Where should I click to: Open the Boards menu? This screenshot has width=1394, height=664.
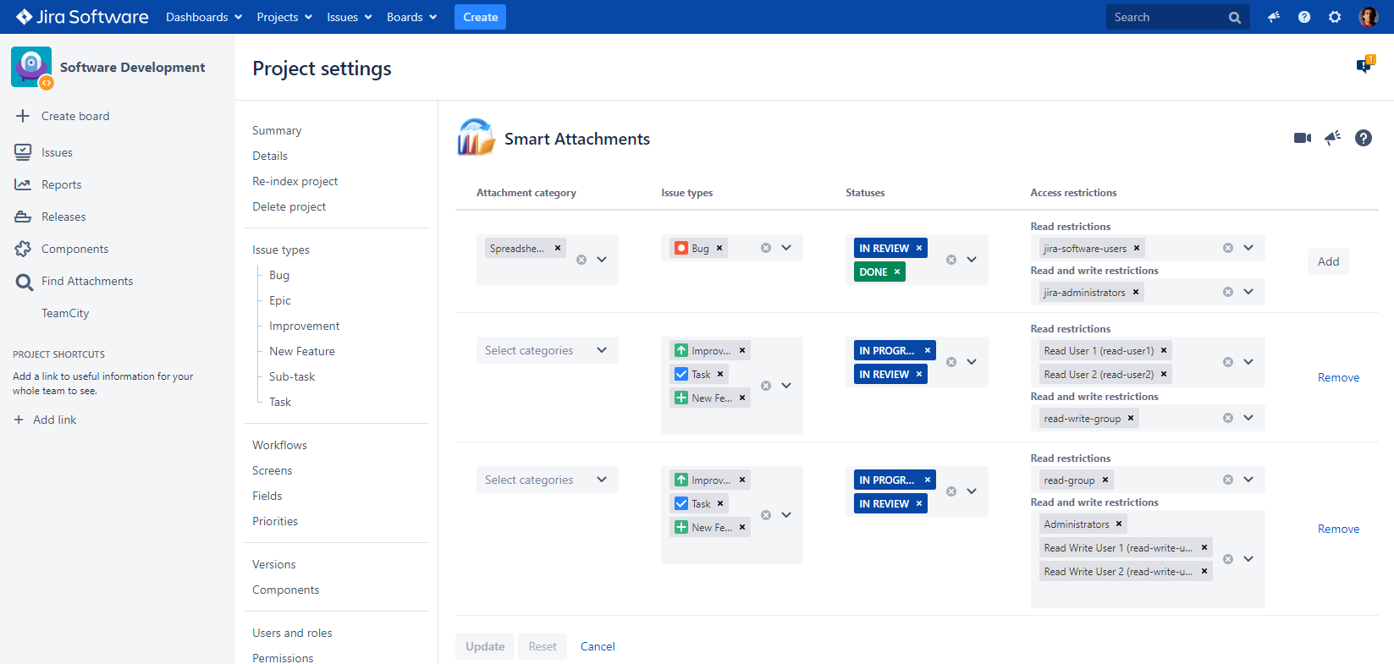tap(411, 17)
